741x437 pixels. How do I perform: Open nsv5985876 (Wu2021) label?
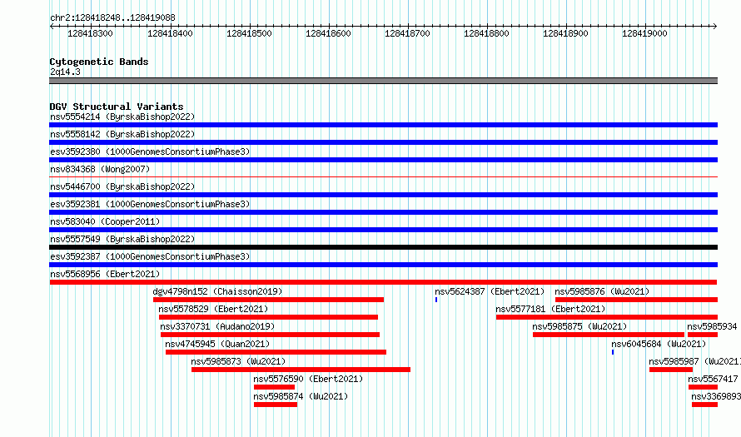click(602, 291)
